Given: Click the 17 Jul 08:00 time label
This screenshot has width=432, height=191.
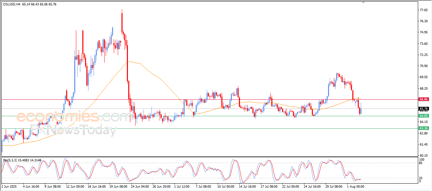Looking at the screenshot, I should [x=269, y=186].
